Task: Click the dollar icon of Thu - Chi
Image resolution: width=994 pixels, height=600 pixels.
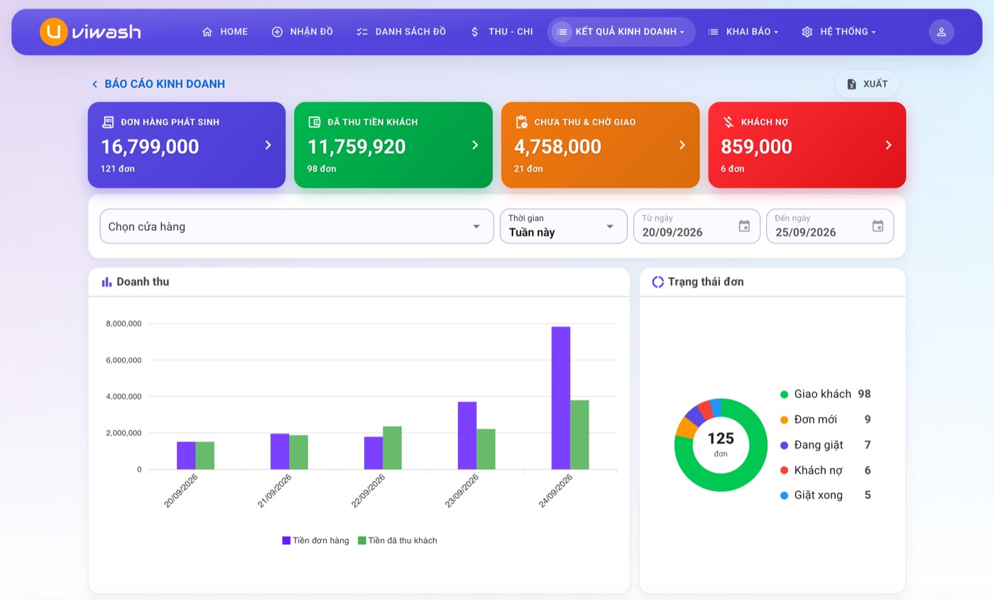Action: (x=475, y=32)
